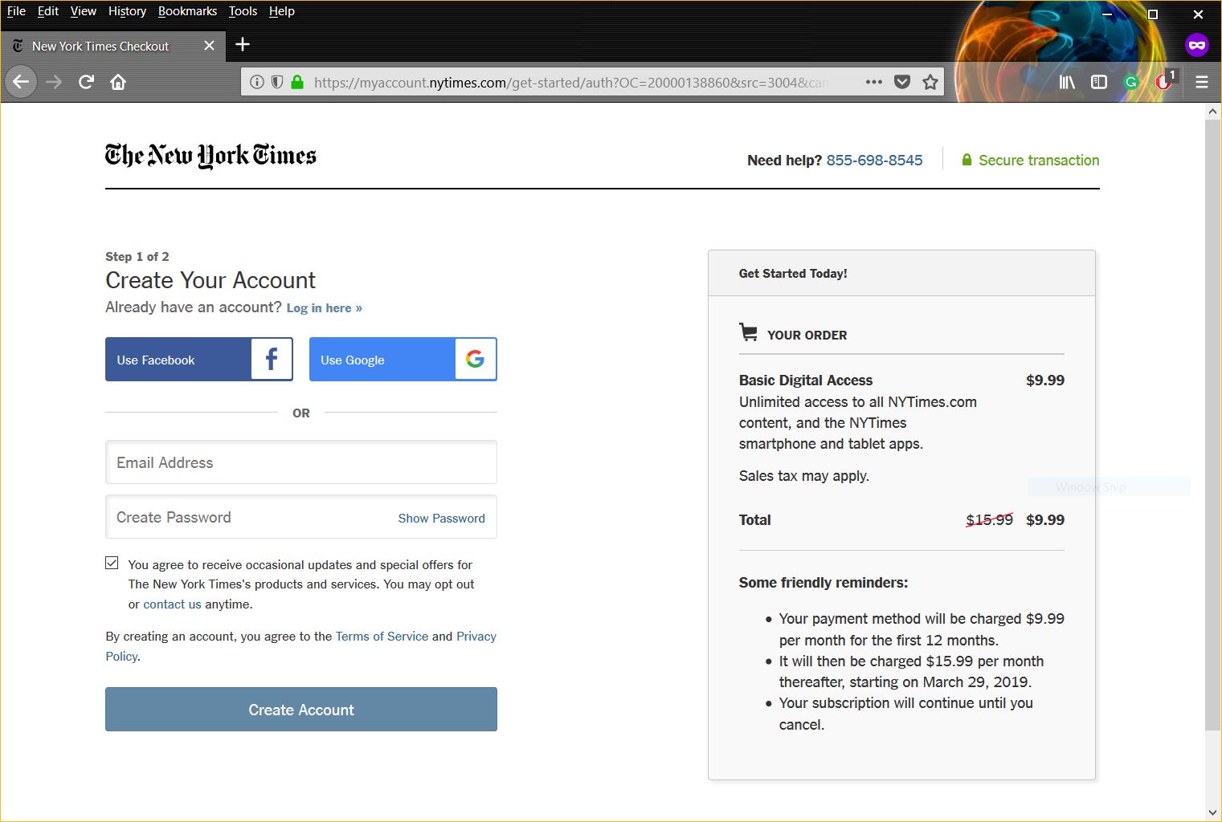
Task: Click the Step 1 of 2 label
Action: 137,257
